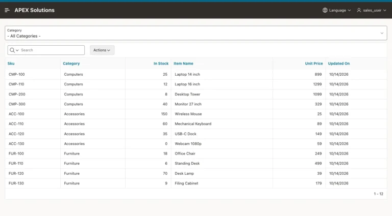Viewport: 392px width, 216px height.
Task: Click the Monitor 27 inch item name
Action: click(x=188, y=104)
